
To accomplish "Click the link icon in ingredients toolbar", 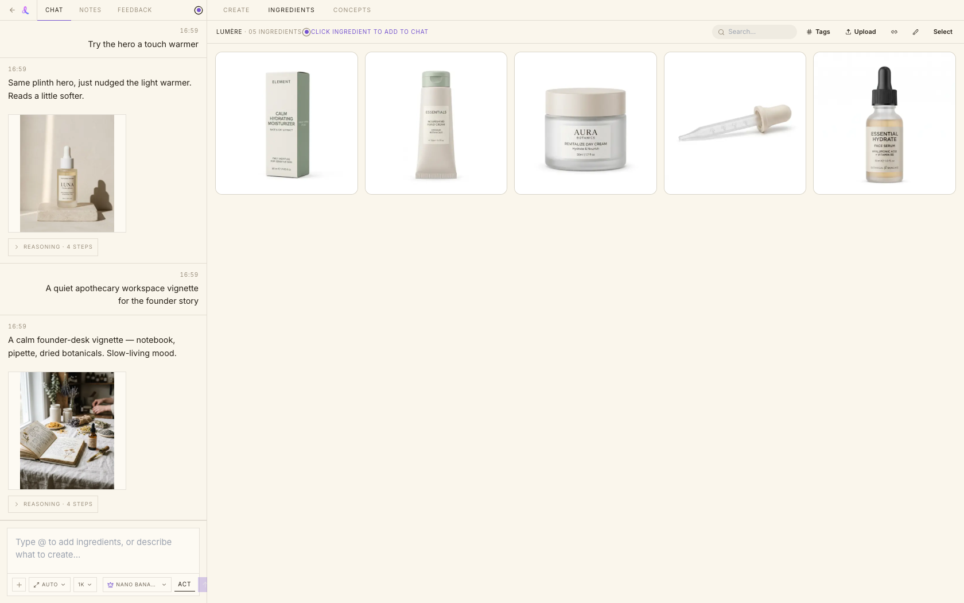I will point(894,32).
